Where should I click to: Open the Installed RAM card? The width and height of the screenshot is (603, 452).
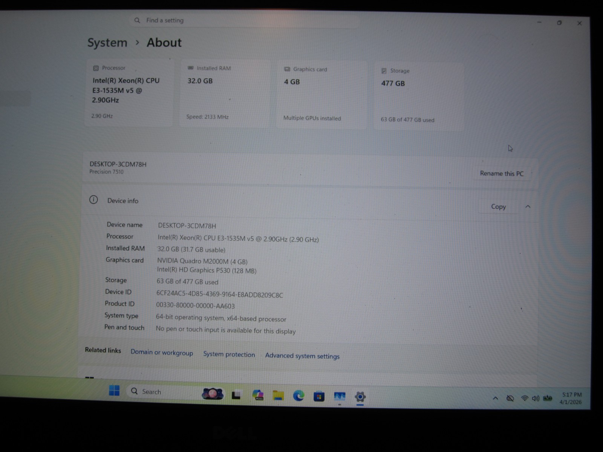click(225, 94)
